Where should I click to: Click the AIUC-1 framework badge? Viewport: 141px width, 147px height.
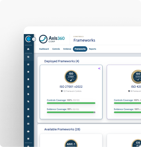pos(71,143)
